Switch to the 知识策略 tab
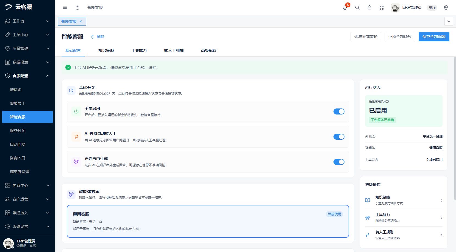Screen dimensions: 456x252 pos(106,50)
